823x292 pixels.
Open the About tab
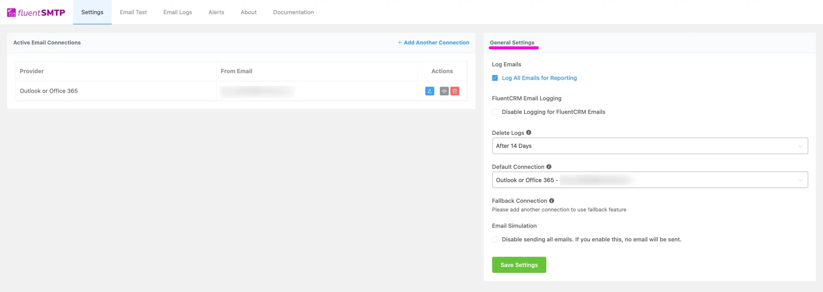tap(249, 12)
